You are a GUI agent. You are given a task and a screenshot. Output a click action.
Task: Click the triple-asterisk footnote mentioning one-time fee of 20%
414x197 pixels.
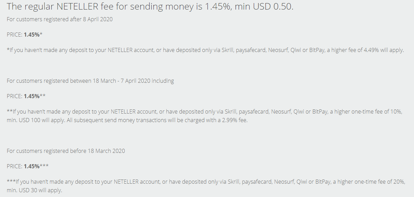click(x=206, y=186)
